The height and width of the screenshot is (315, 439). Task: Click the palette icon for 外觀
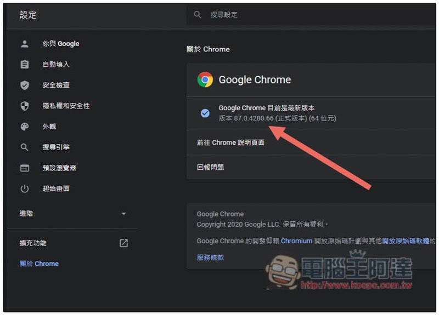(24, 127)
